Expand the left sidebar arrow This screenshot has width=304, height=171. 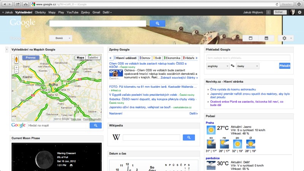[x=7, y=50]
